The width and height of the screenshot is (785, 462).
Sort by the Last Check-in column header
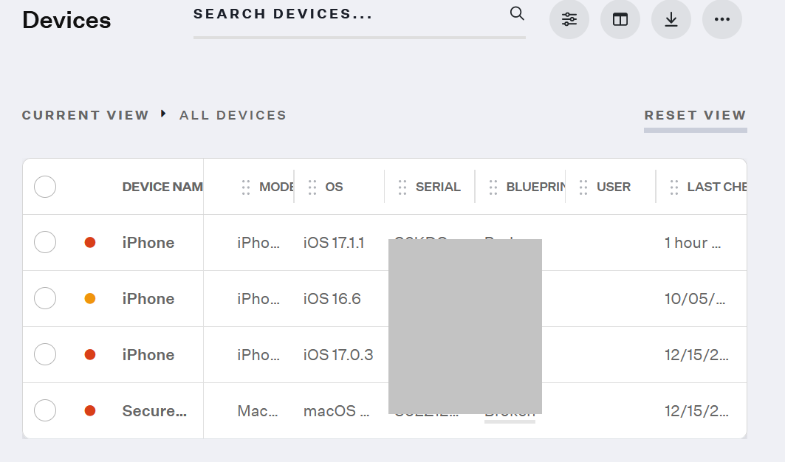pos(716,187)
